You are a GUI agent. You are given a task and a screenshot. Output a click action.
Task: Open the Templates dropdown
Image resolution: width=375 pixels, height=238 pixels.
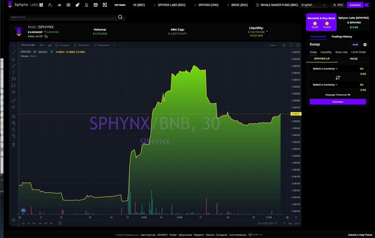tap(101, 45)
